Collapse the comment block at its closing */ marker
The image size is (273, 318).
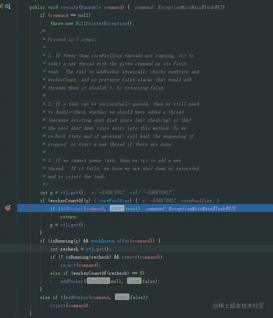(17, 185)
